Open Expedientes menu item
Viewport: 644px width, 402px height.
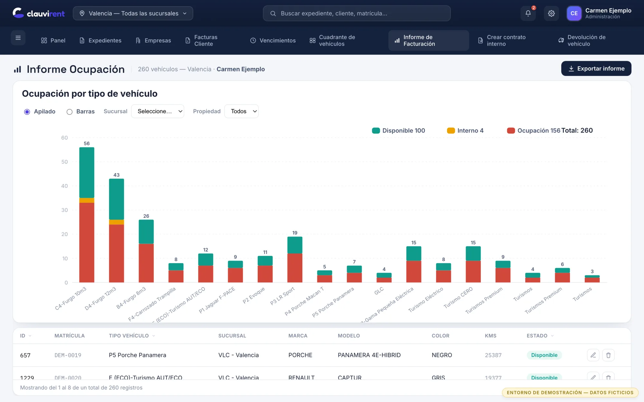pyautogui.click(x=100, y=41)
